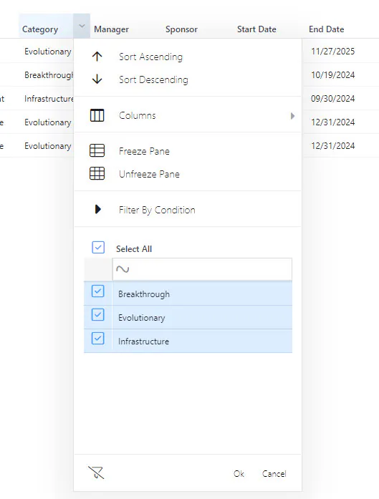The width and height of the screenshot is (379, 499).
Task: Click the Evolutionary cell in 11/27/2025 row
Action: point(48,52)
